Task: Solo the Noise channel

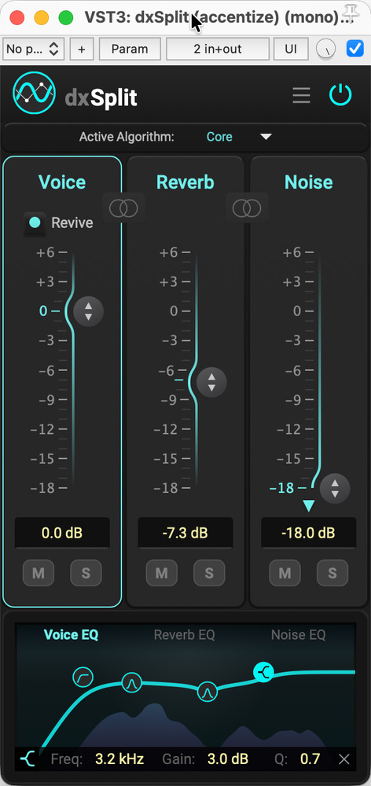Action: click(x=332, y=574)
